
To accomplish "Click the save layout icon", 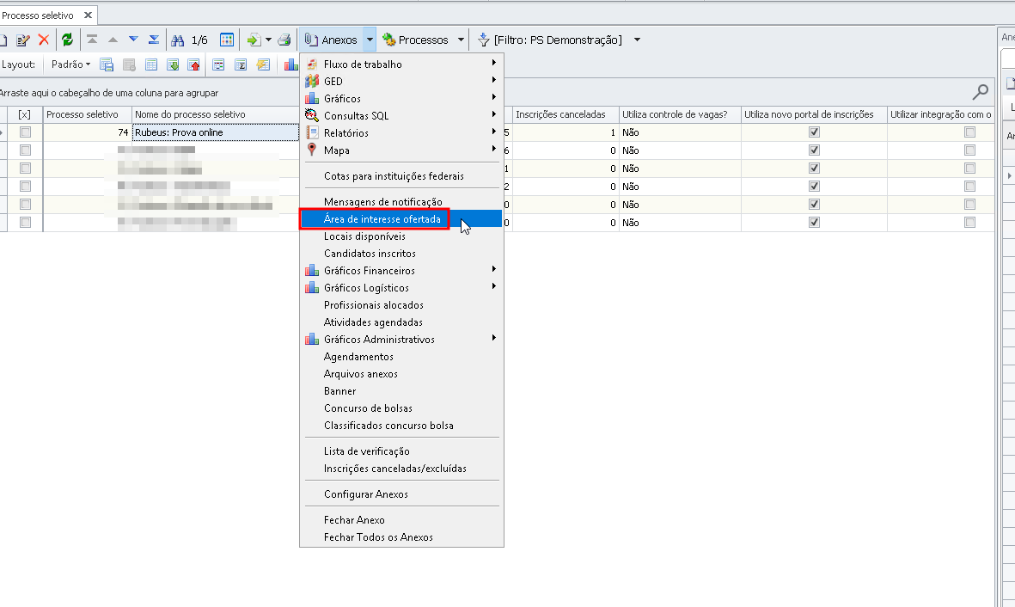I will [x=107, y=64].
